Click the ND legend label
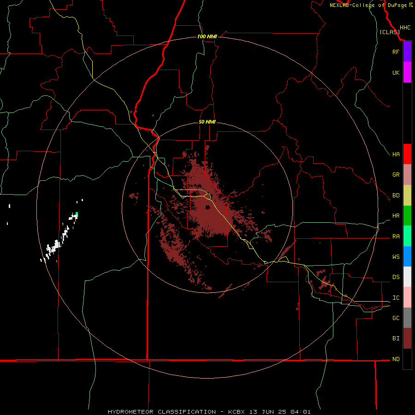 396,359
